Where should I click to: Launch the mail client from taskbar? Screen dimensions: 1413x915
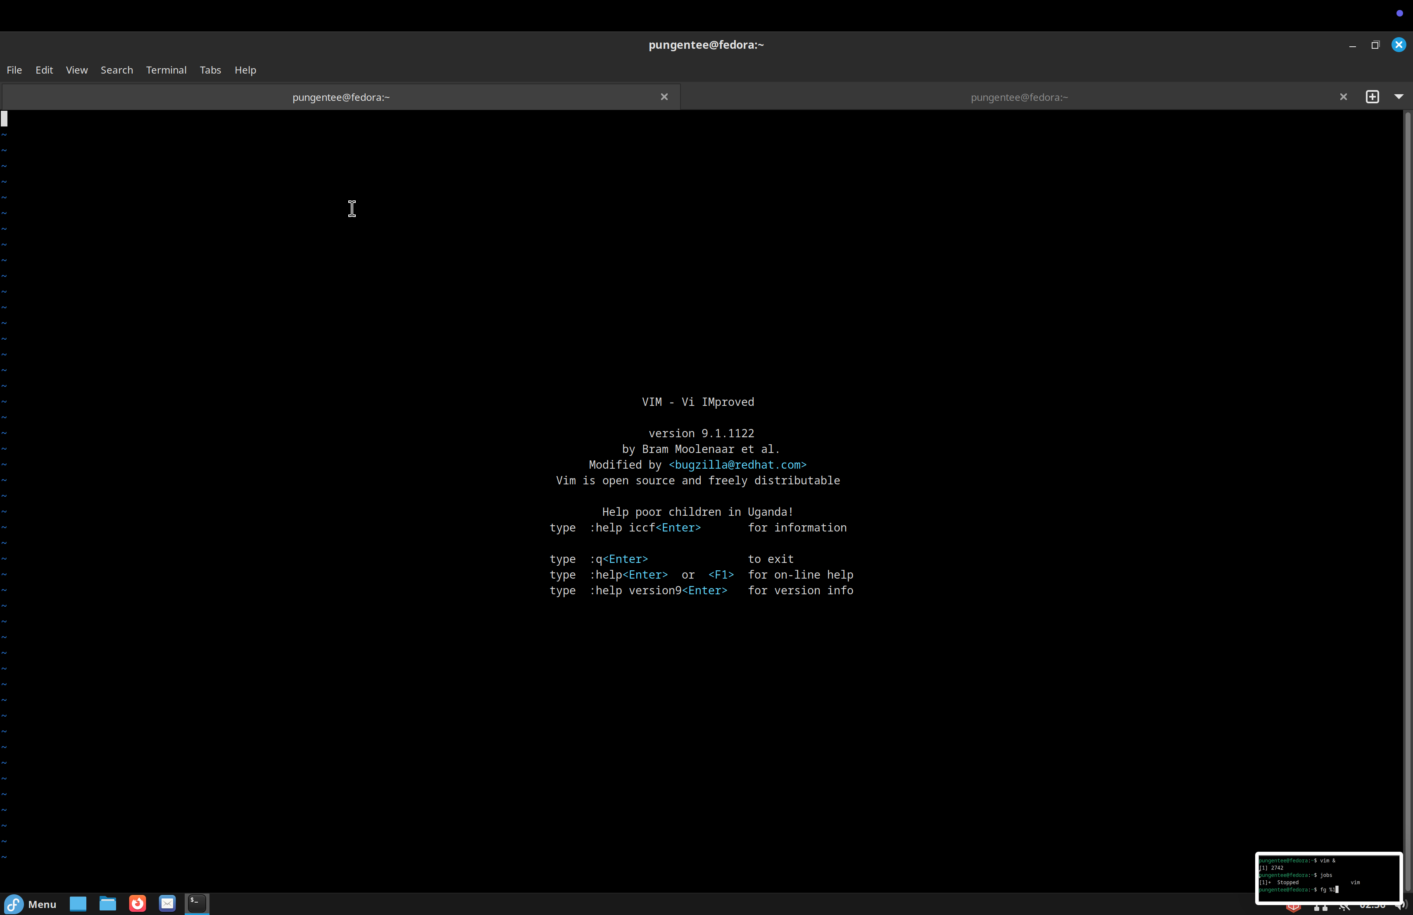point(167,904)
